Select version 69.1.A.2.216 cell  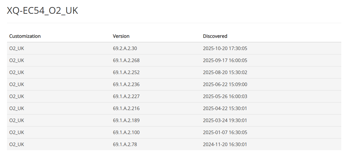click(126, 108)
